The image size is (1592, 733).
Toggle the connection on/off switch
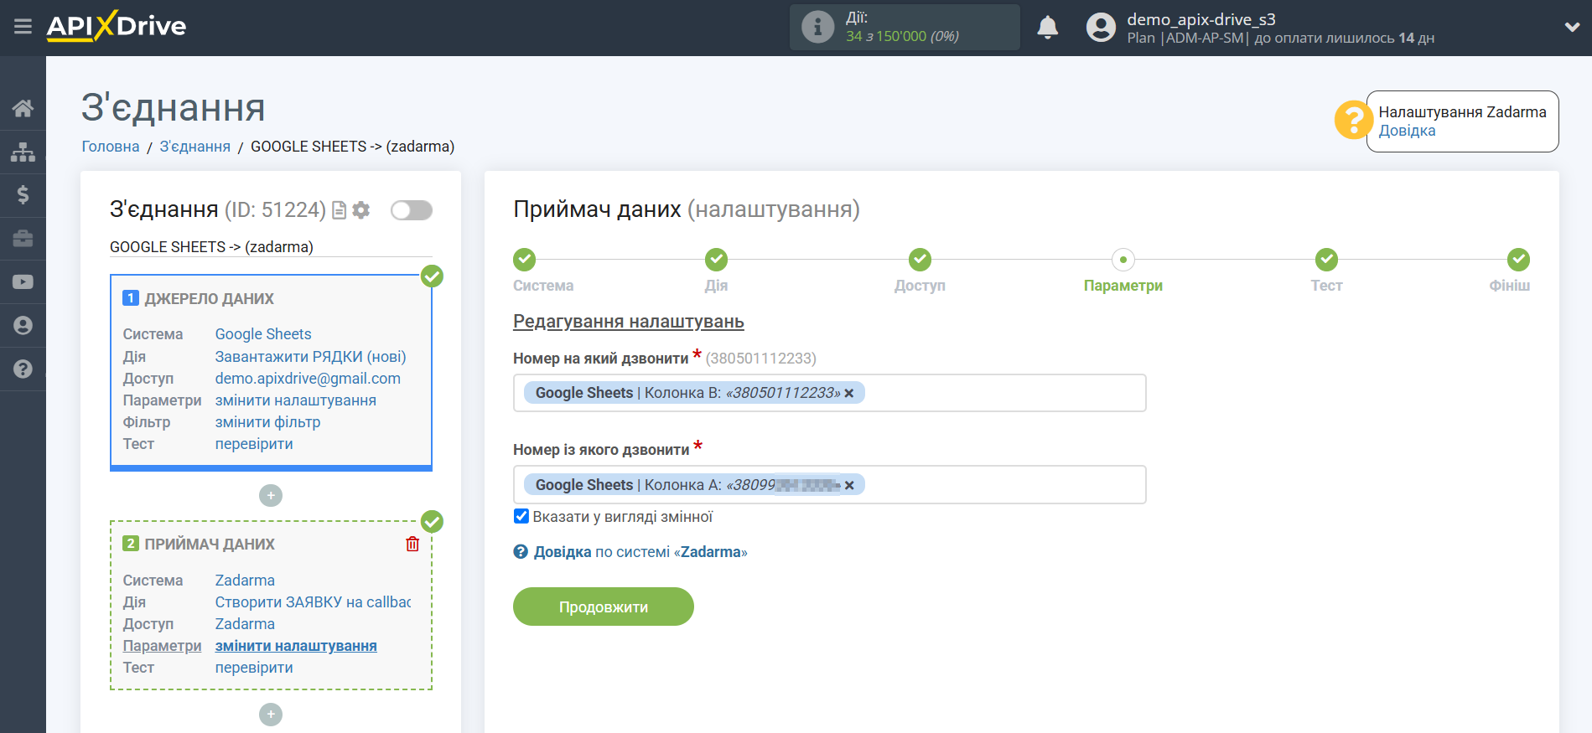pos(412,210)
